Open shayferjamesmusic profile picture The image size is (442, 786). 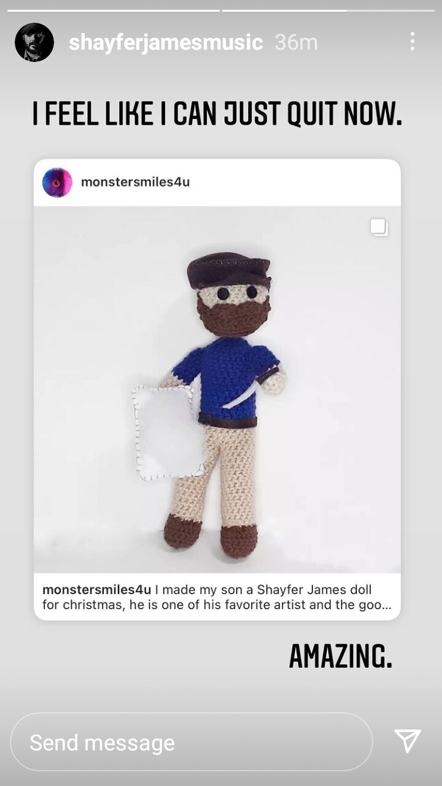34,42
